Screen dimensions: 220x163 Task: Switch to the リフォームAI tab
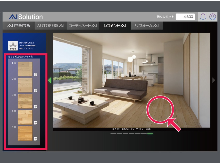[x=147, y=26]
